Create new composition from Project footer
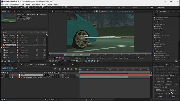 click(x=9, y=61)
